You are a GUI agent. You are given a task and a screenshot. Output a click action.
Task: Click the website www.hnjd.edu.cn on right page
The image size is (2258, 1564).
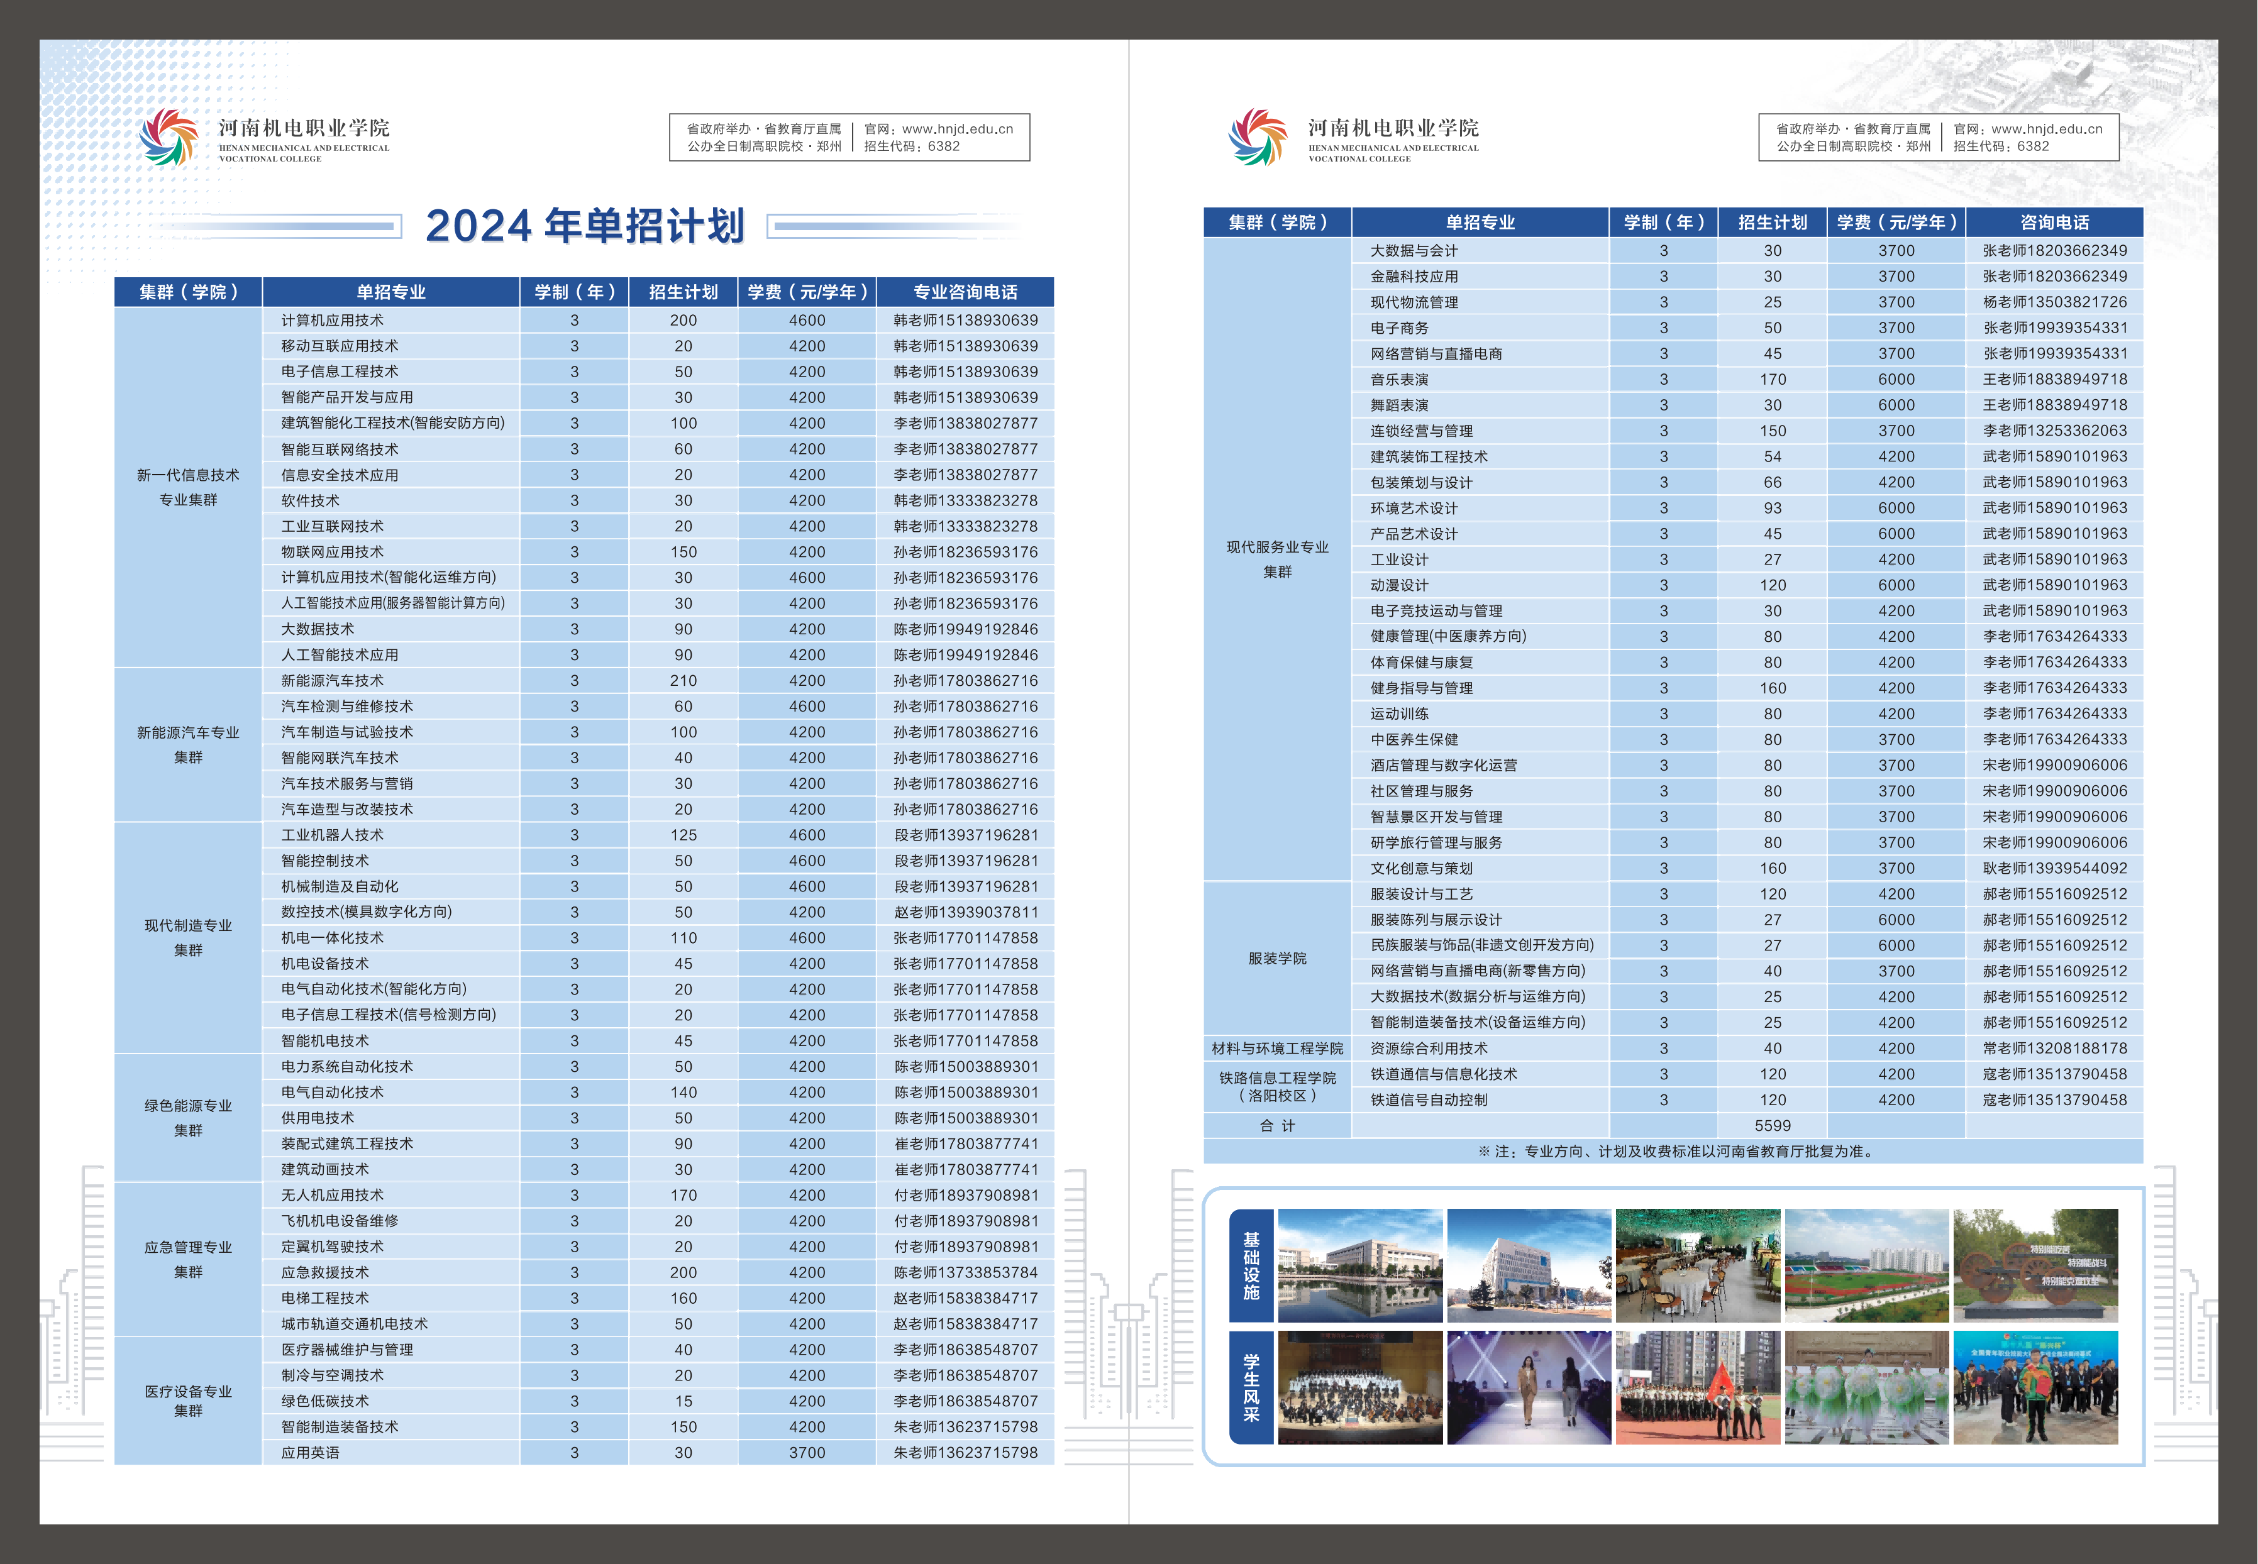(x=2046, y=128)
